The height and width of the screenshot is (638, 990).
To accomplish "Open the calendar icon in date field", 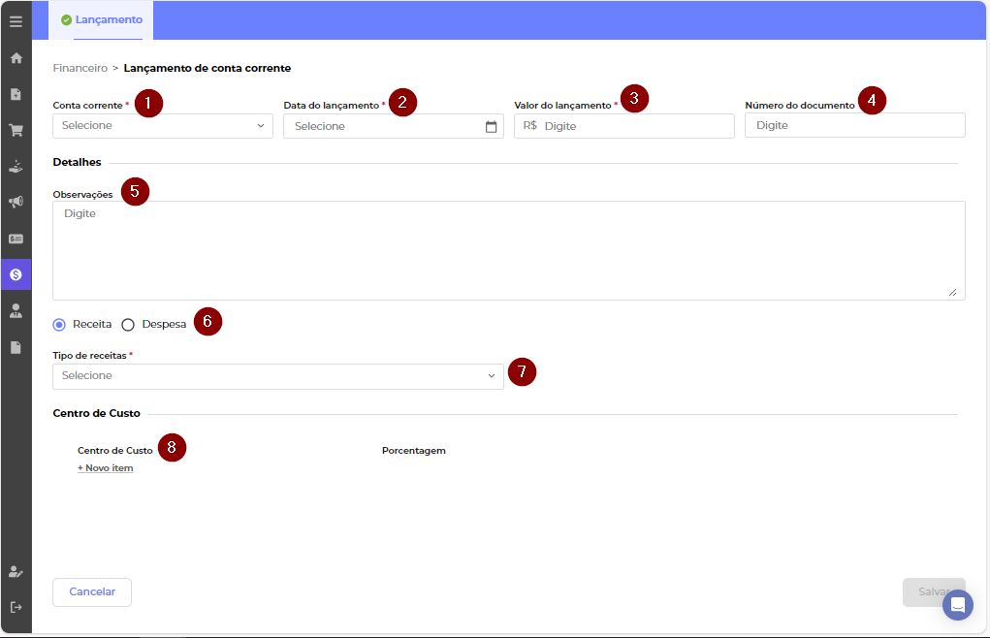I will [491, 126].
